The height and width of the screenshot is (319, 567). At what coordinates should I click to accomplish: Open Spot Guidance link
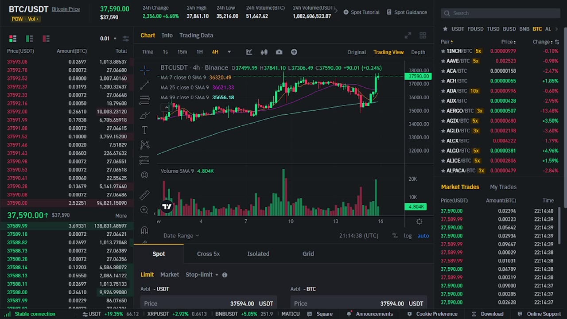coord(407,12)
